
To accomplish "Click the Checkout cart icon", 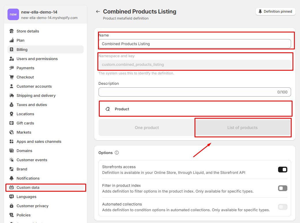I will click(12, 77).
